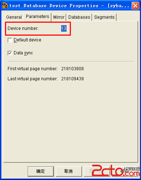Click the Device number label

[23, 28]
